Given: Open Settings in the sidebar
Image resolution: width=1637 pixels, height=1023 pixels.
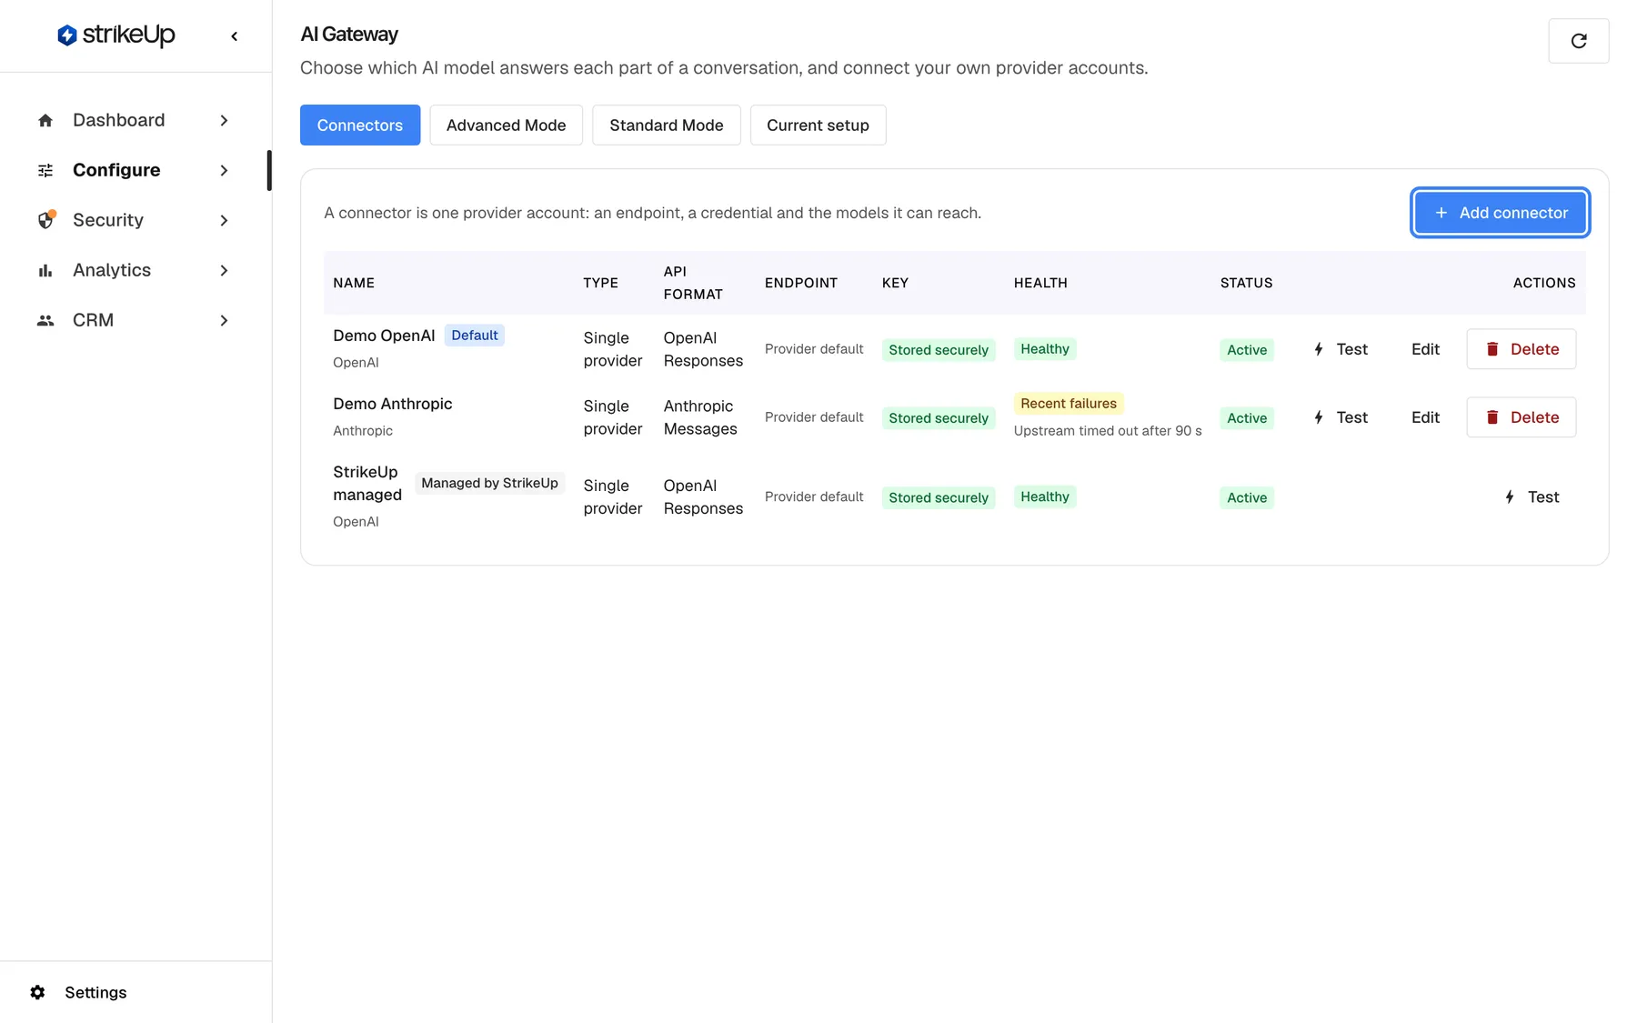Looking at the screenshot, I should point(95,992).
